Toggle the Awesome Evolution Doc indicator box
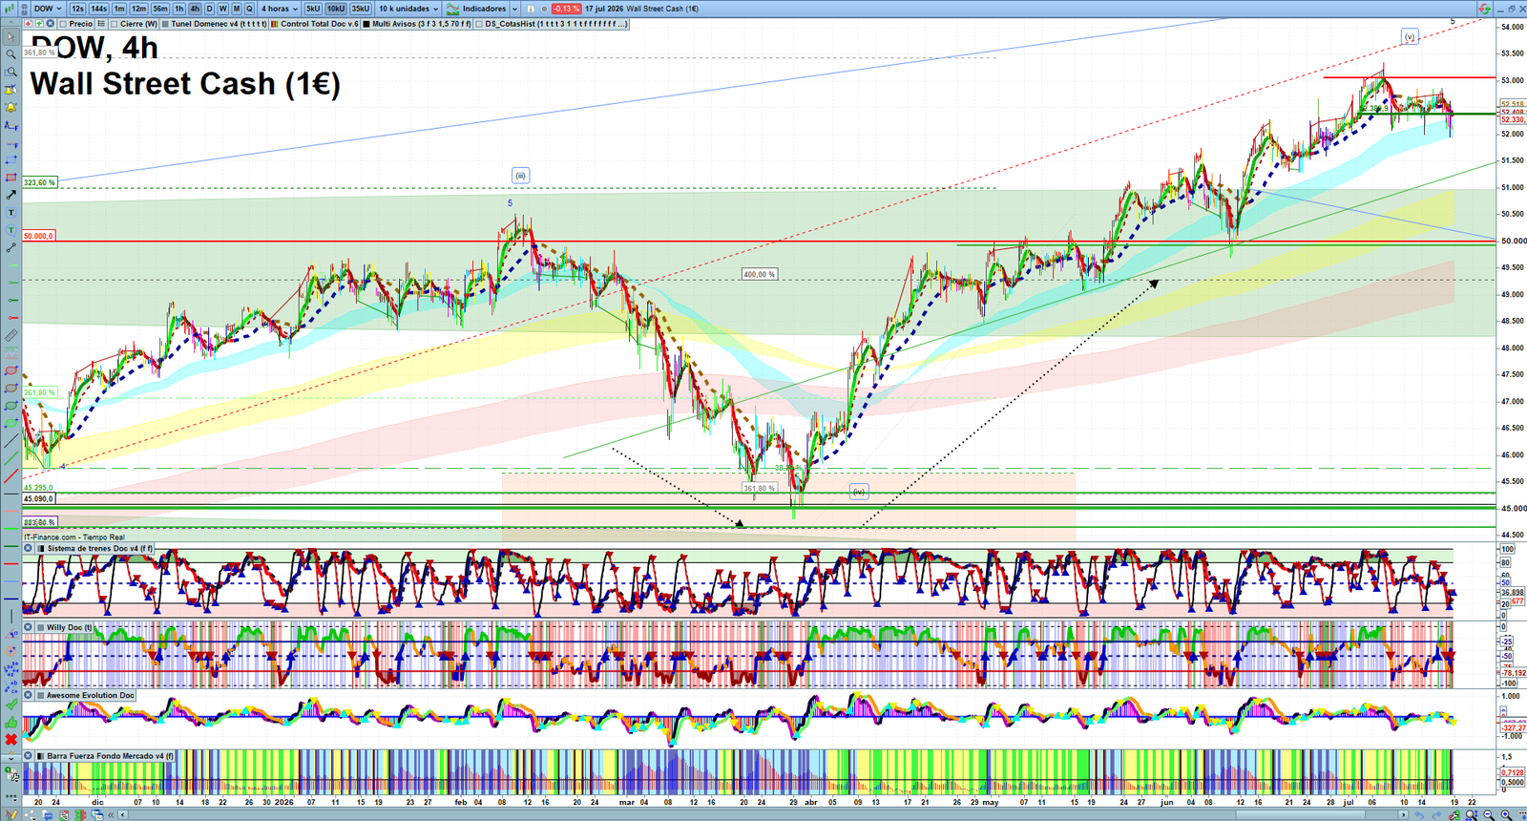Image resolution: width=1527 pixels, height=821 pixels. click(40, 695)
